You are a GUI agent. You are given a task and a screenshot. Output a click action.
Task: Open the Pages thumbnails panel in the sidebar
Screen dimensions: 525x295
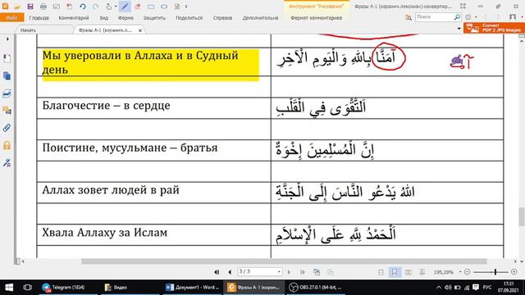click(7, 76)
